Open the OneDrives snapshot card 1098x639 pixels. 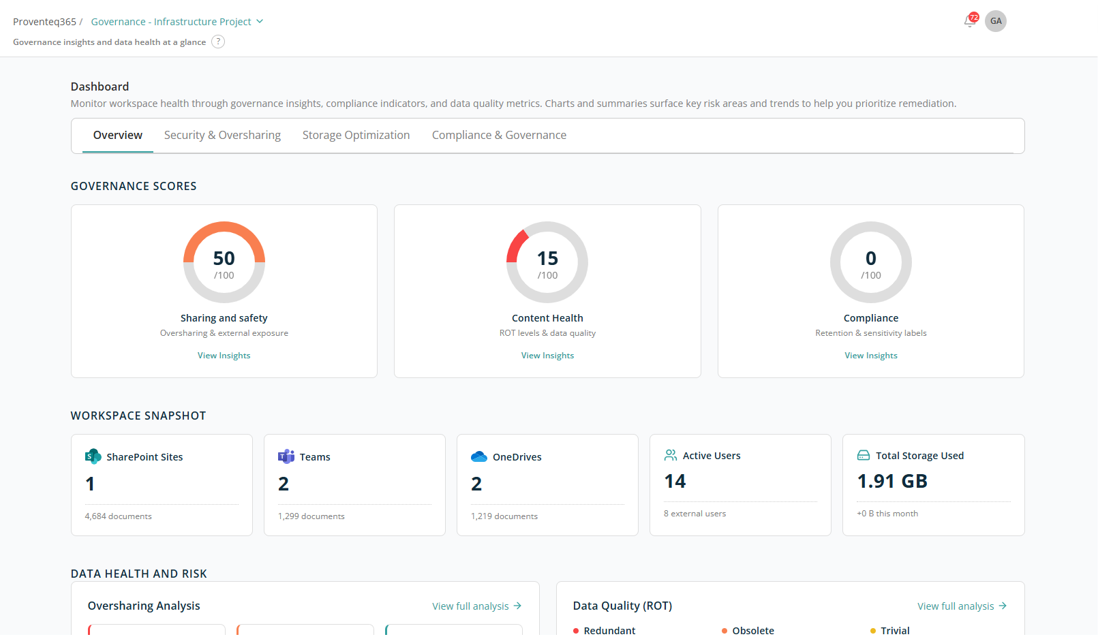point(547,485)
